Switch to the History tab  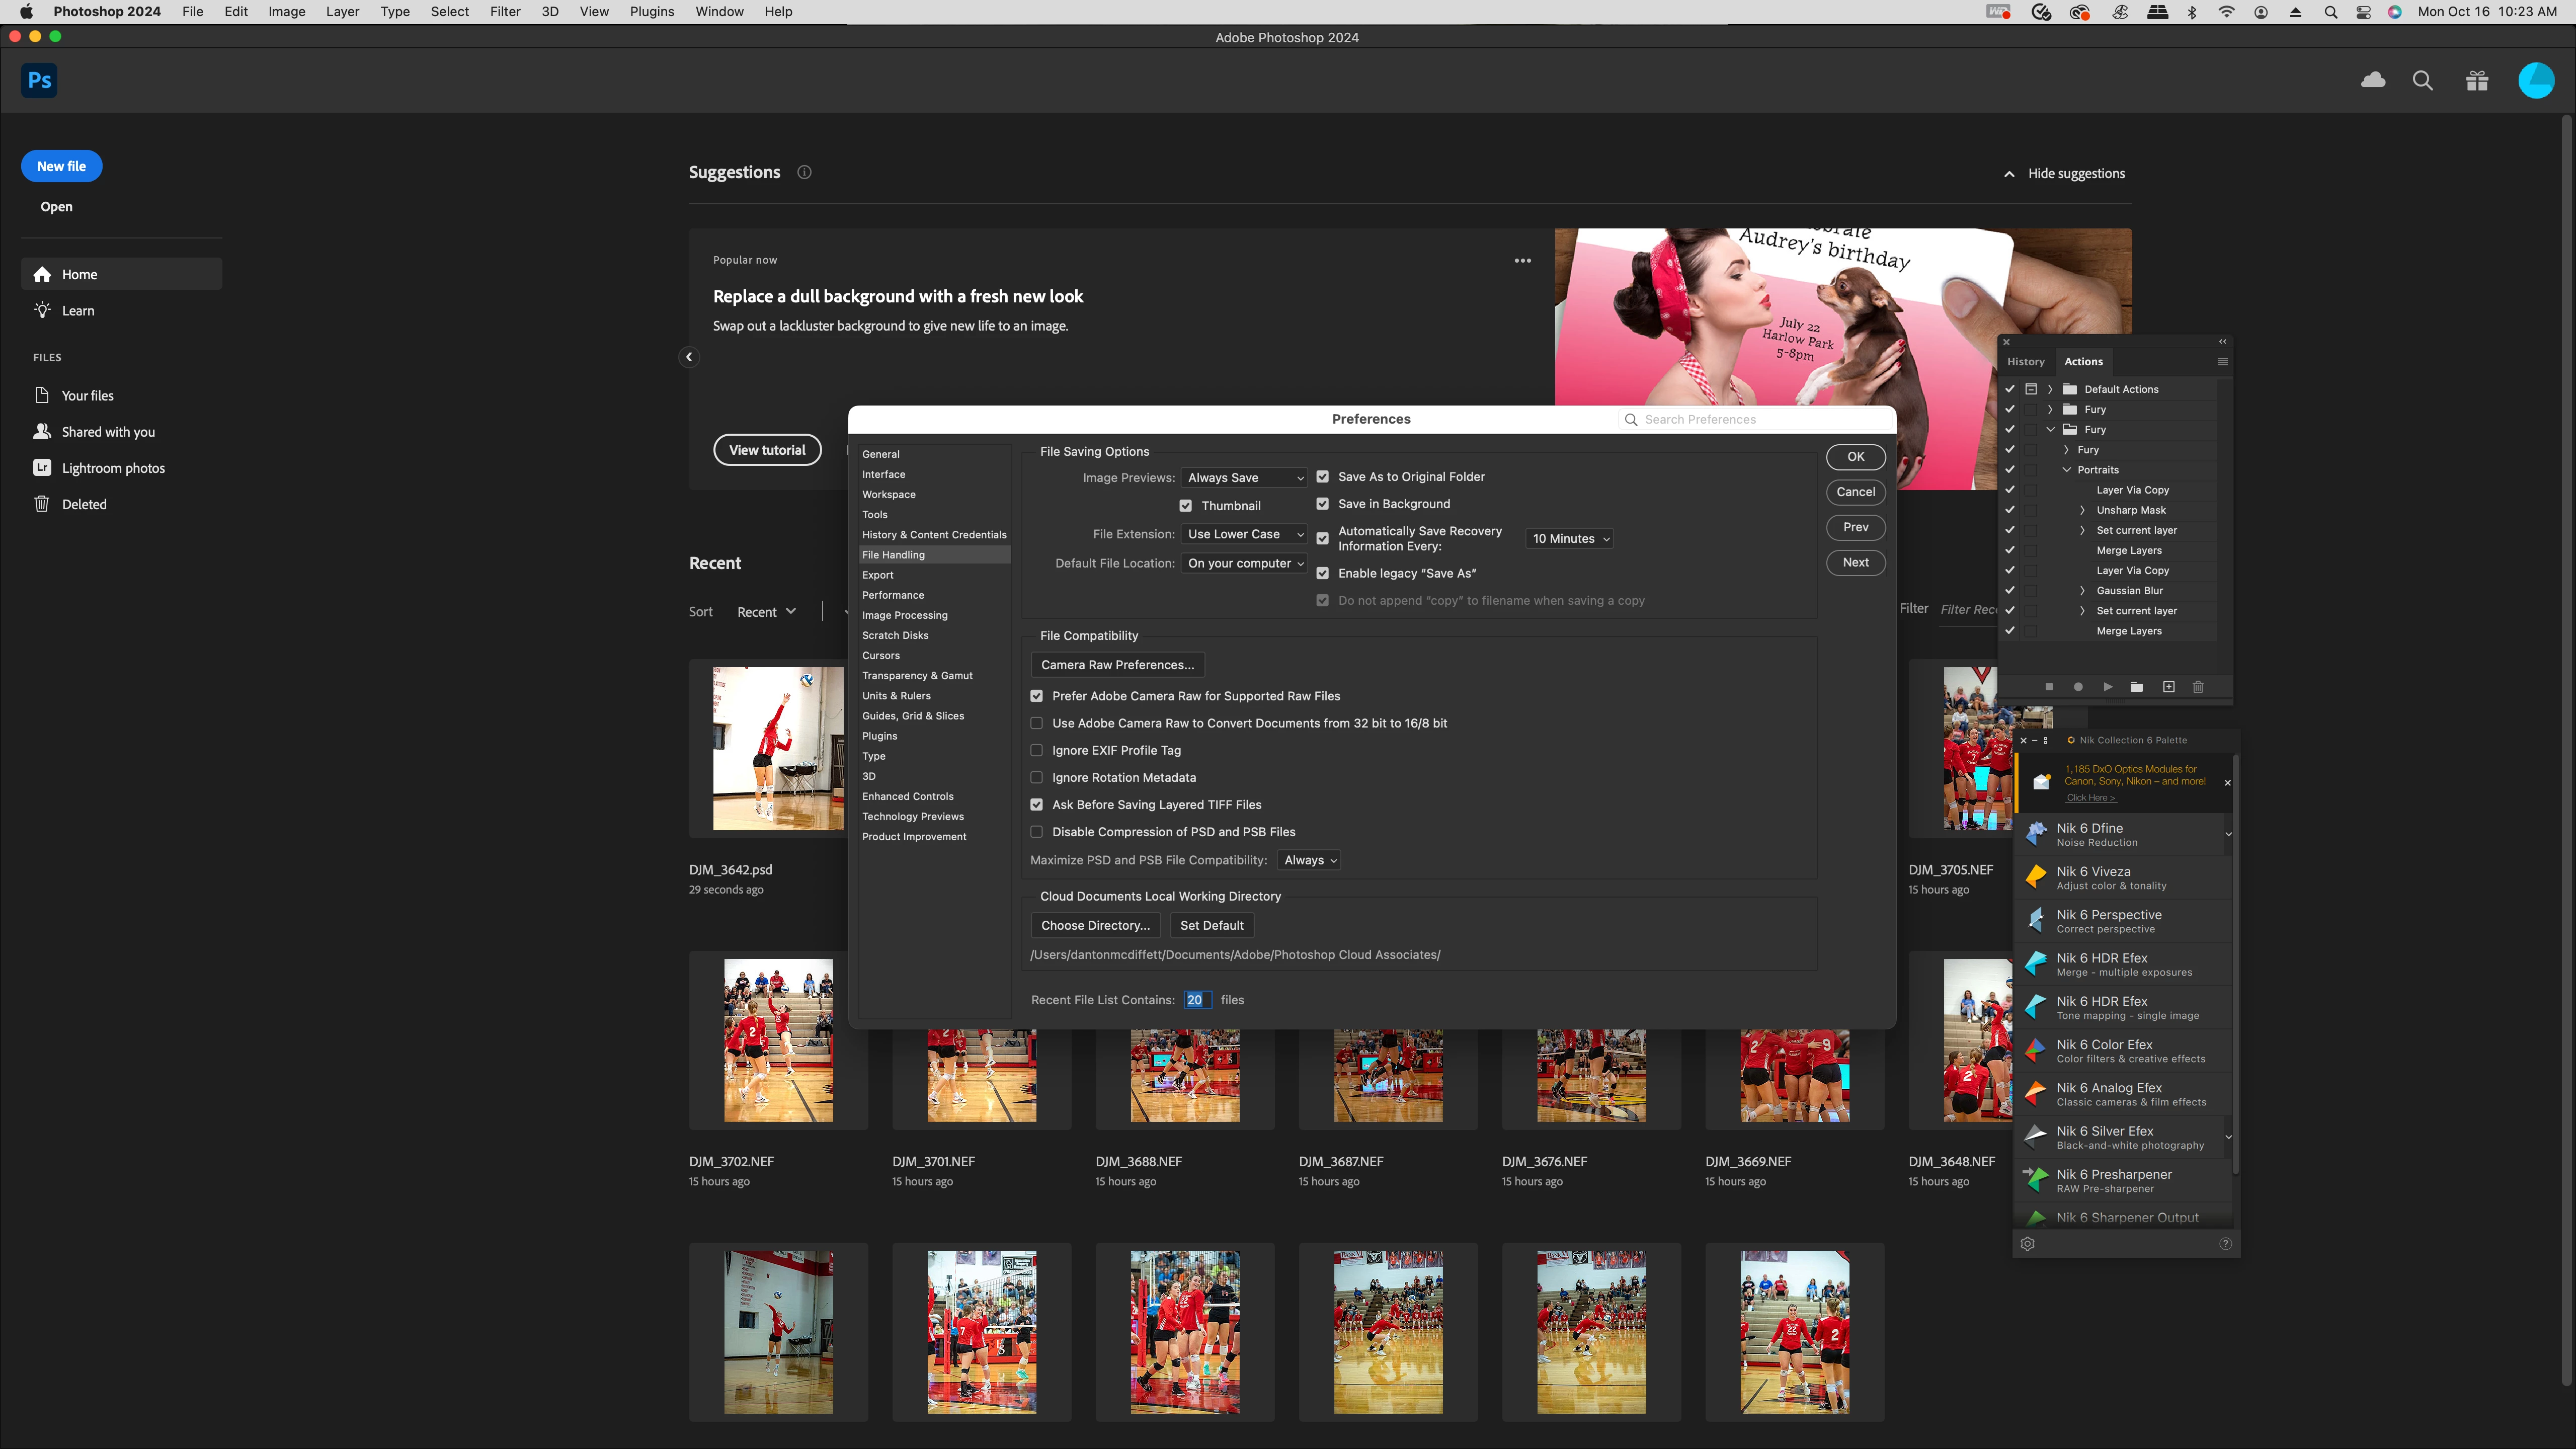click(2025, 362)
